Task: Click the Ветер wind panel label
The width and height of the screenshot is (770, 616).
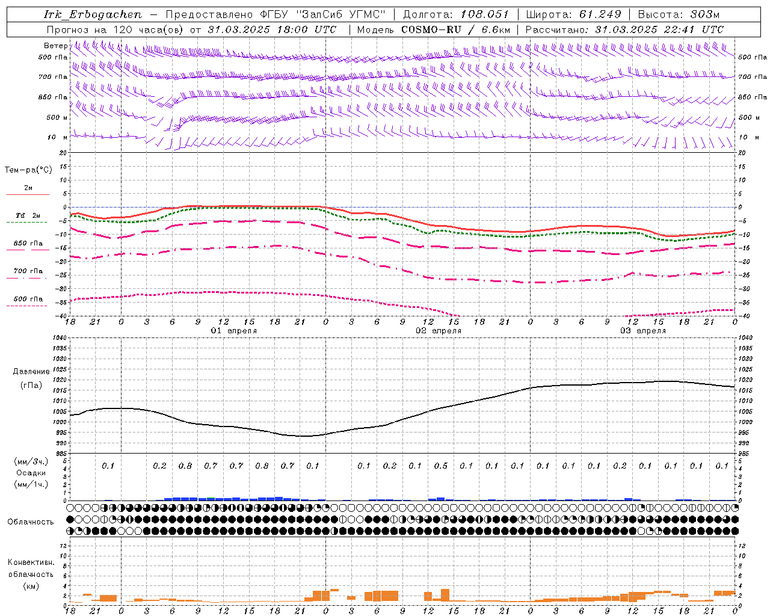Action: pyautogui.click(x=55, y=46)
